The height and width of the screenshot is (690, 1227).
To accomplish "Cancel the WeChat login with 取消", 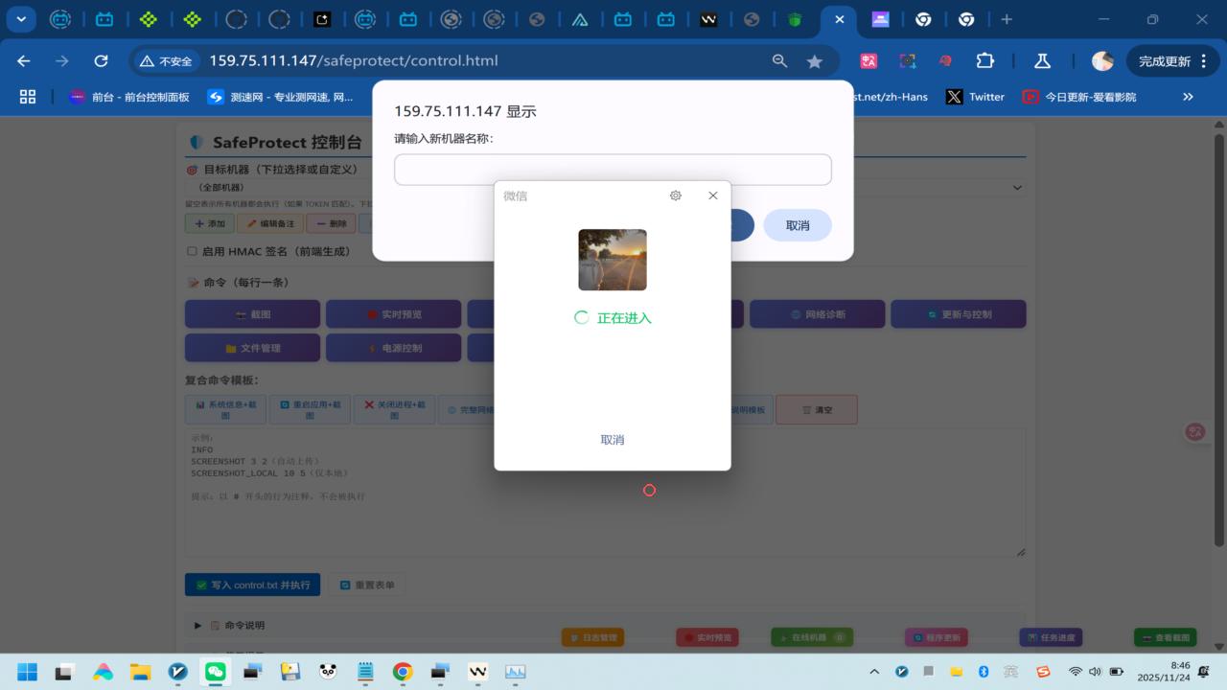I will click(613, 440).
